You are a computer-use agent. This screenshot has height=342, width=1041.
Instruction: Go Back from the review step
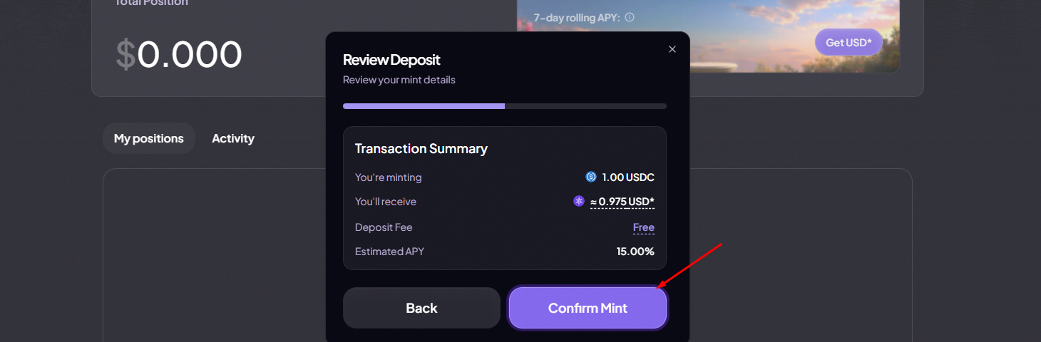click(421, 308)
